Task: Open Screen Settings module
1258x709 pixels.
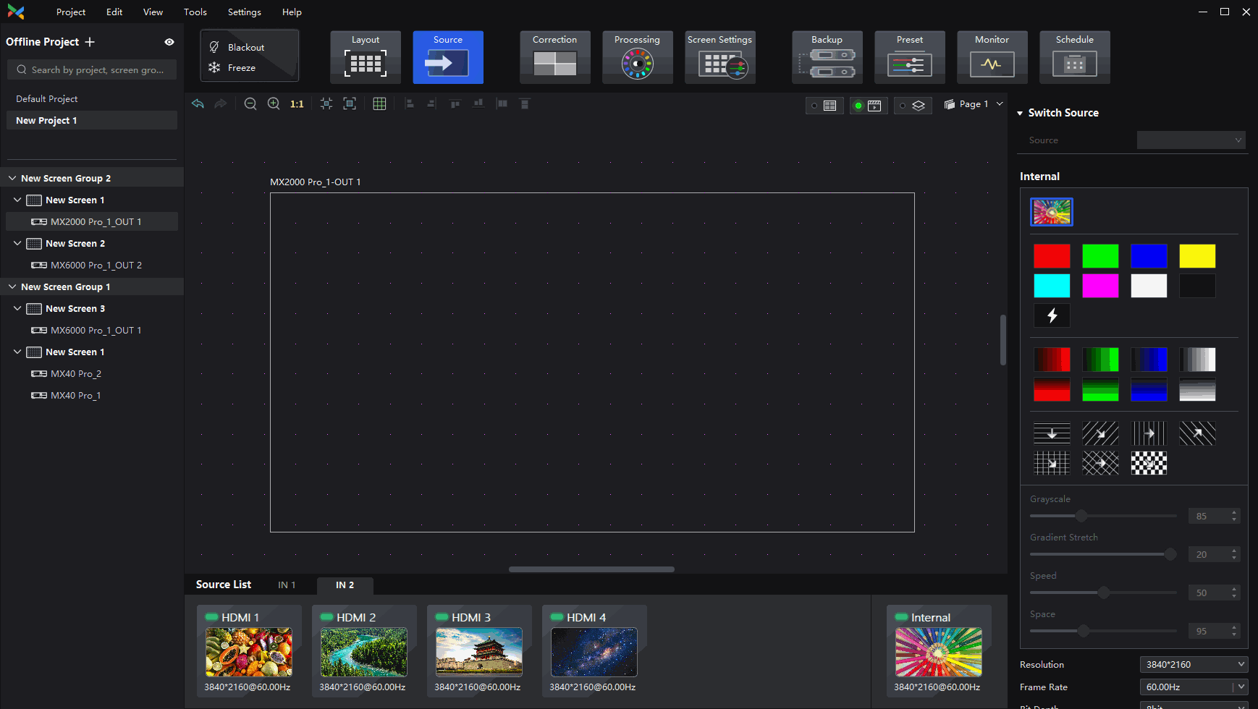Action: pyautogui.click(x=720, y=57)
